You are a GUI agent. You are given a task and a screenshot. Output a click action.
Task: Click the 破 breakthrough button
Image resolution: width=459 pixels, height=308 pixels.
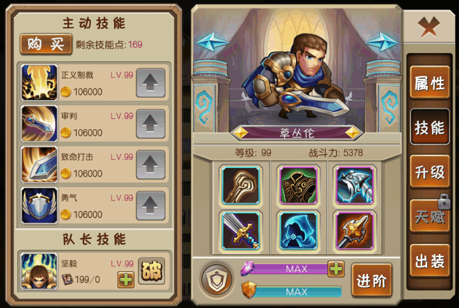pyautogui.click(x=151, y=271)
